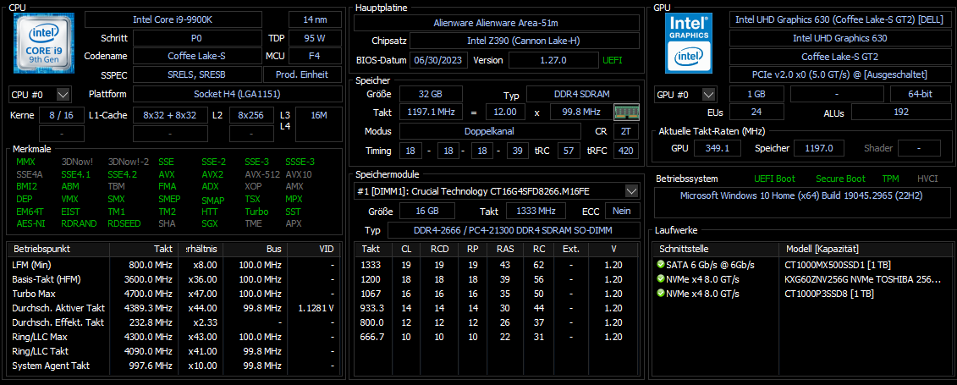Click the green status icon for the SATA drive
Screen dimensions: 957x385
[x=660, y=265]
